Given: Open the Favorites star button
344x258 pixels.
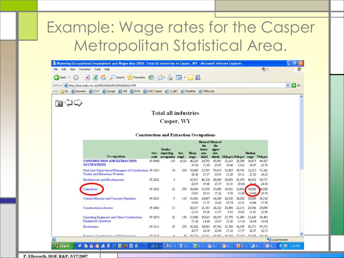Looking at the screenshot, I should click(x=136, y=78).
